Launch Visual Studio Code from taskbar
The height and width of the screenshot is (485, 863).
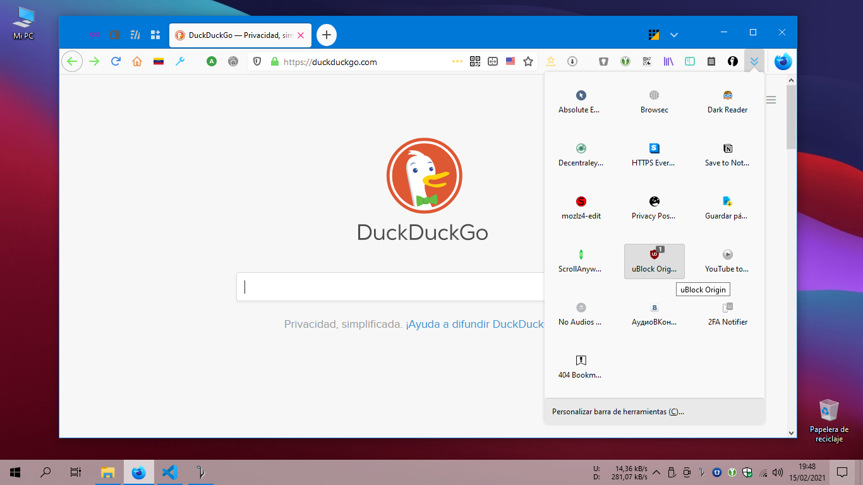(169, 472)
